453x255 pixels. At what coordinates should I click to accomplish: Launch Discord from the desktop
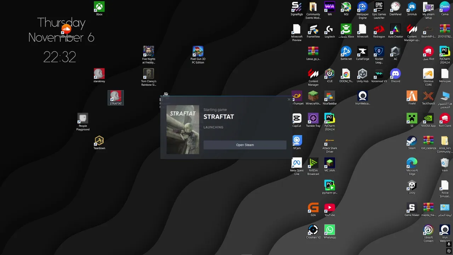tap(395, 75)
